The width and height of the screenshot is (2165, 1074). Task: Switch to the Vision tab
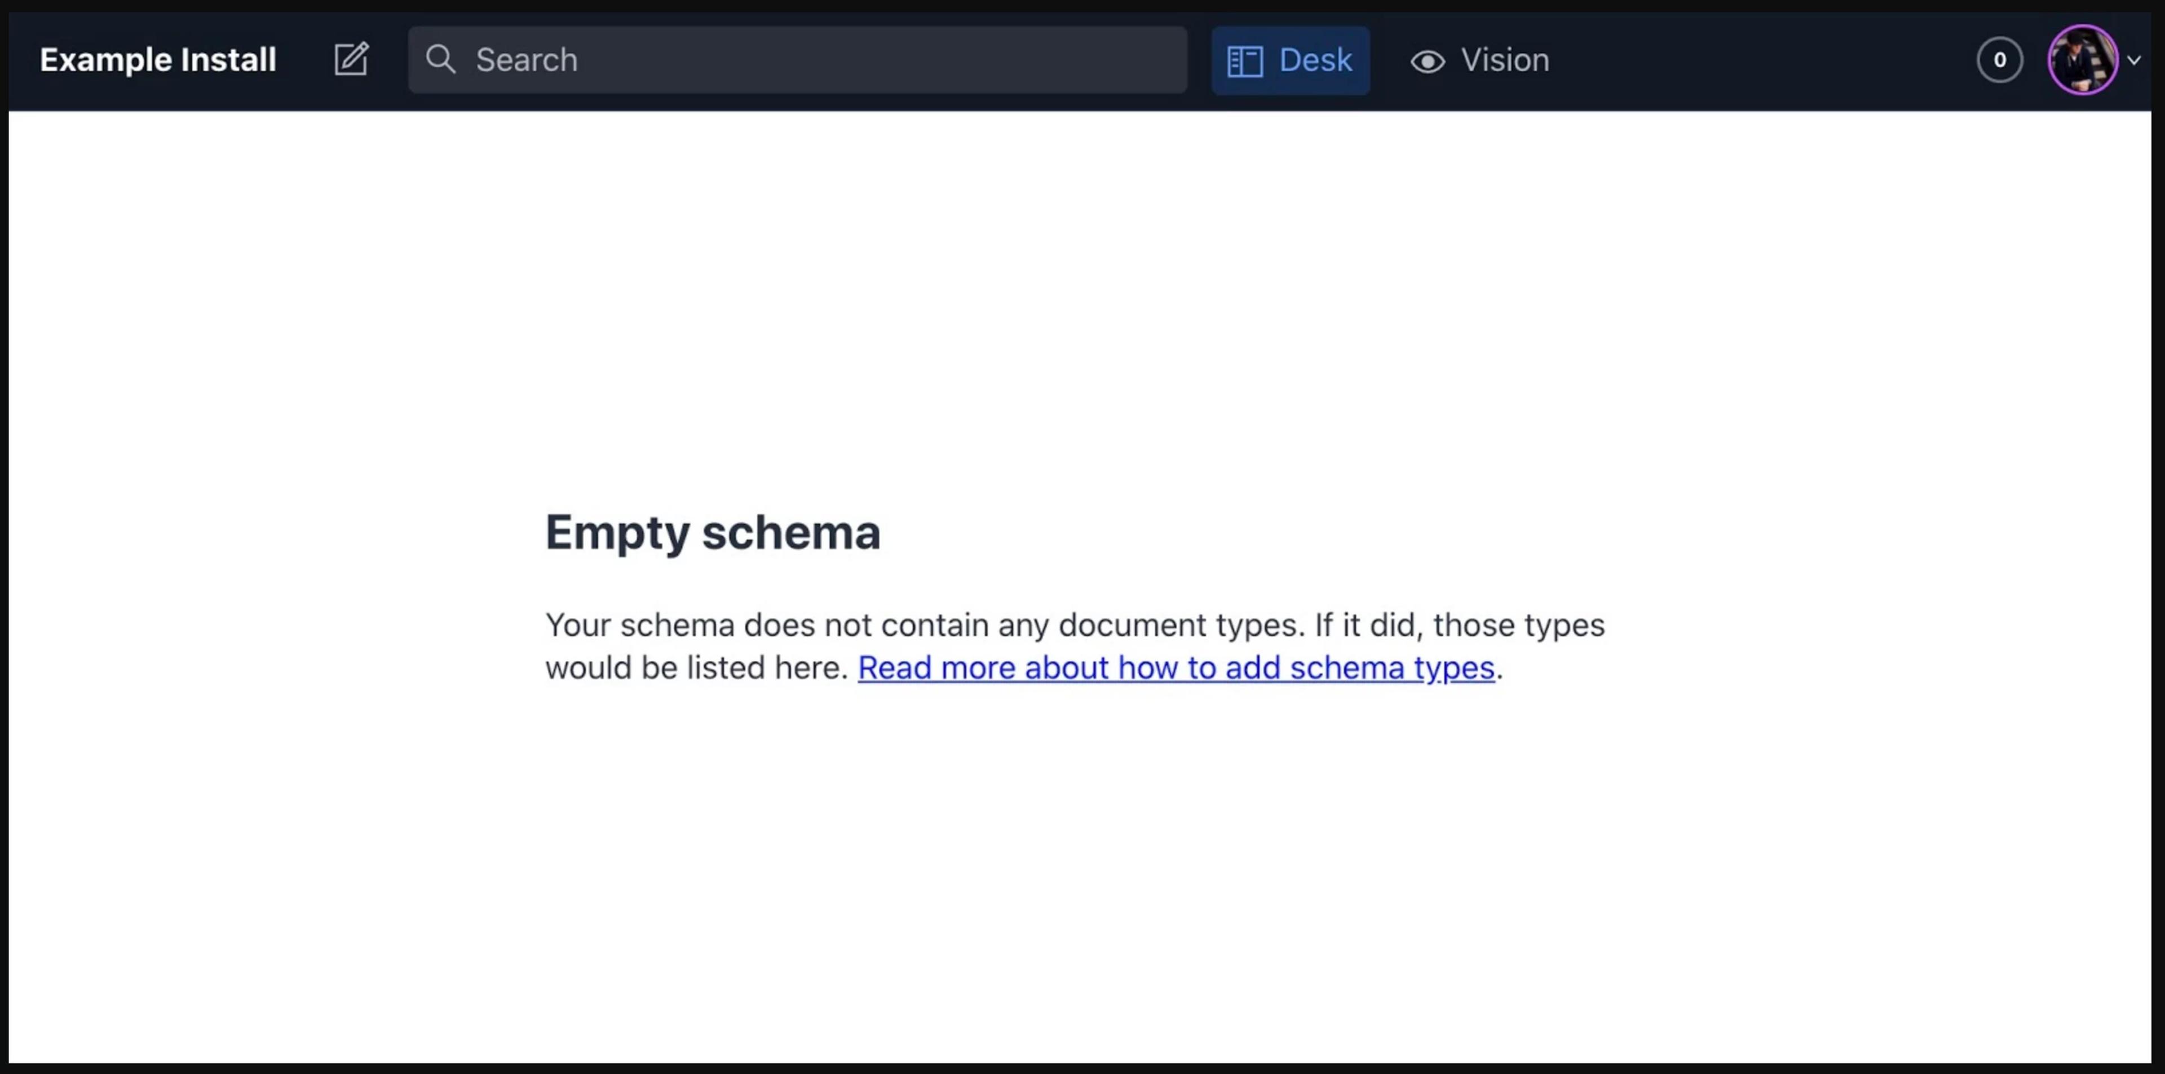coord(1479,60)
